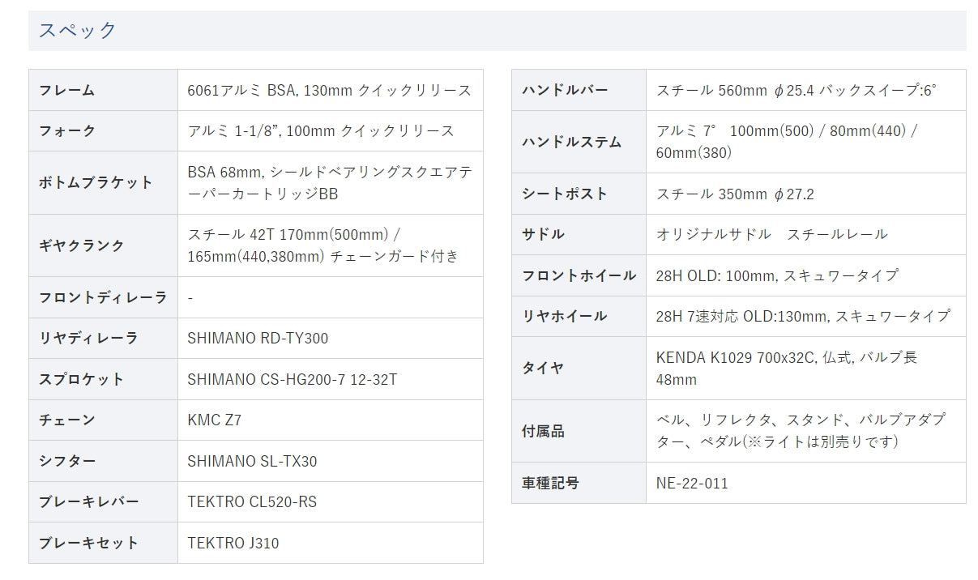Select the ギヤクランク label cell

pyautogui.click(x=103, y=245)
